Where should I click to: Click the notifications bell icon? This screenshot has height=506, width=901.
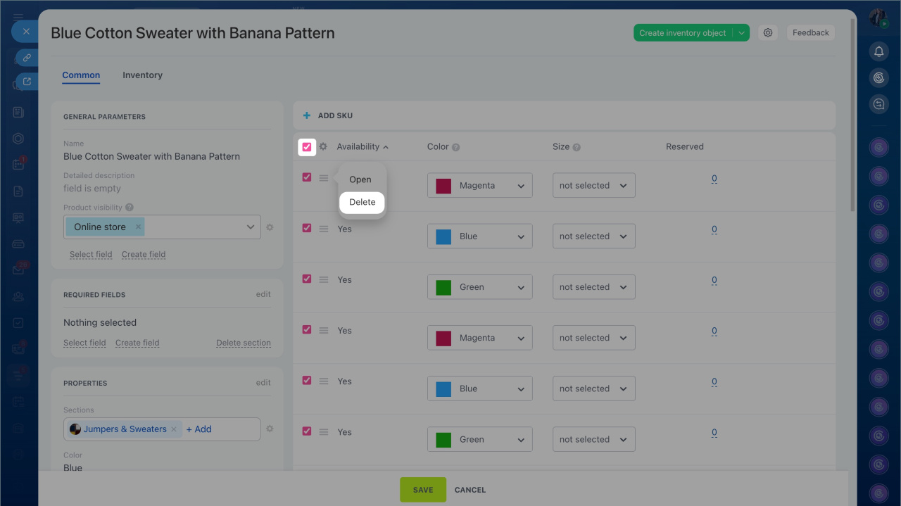(x=878, y=51)
